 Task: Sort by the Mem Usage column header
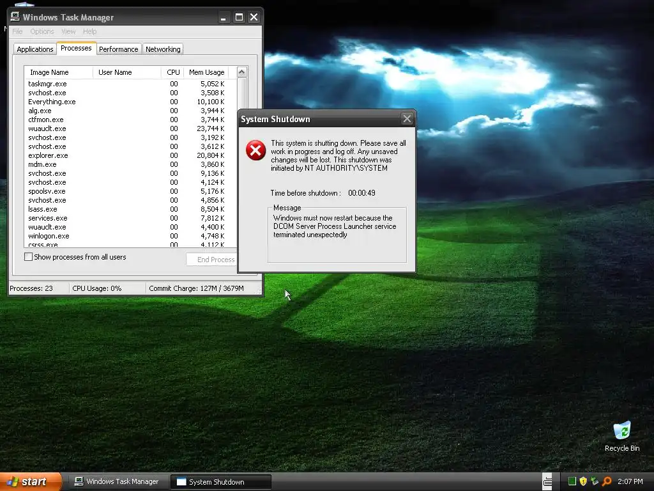pos(206,72)
